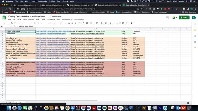The width and height of the screenshot is (198, 111).
Task: Open the horizontal align dropdown
Action: (x=98, y=23)
